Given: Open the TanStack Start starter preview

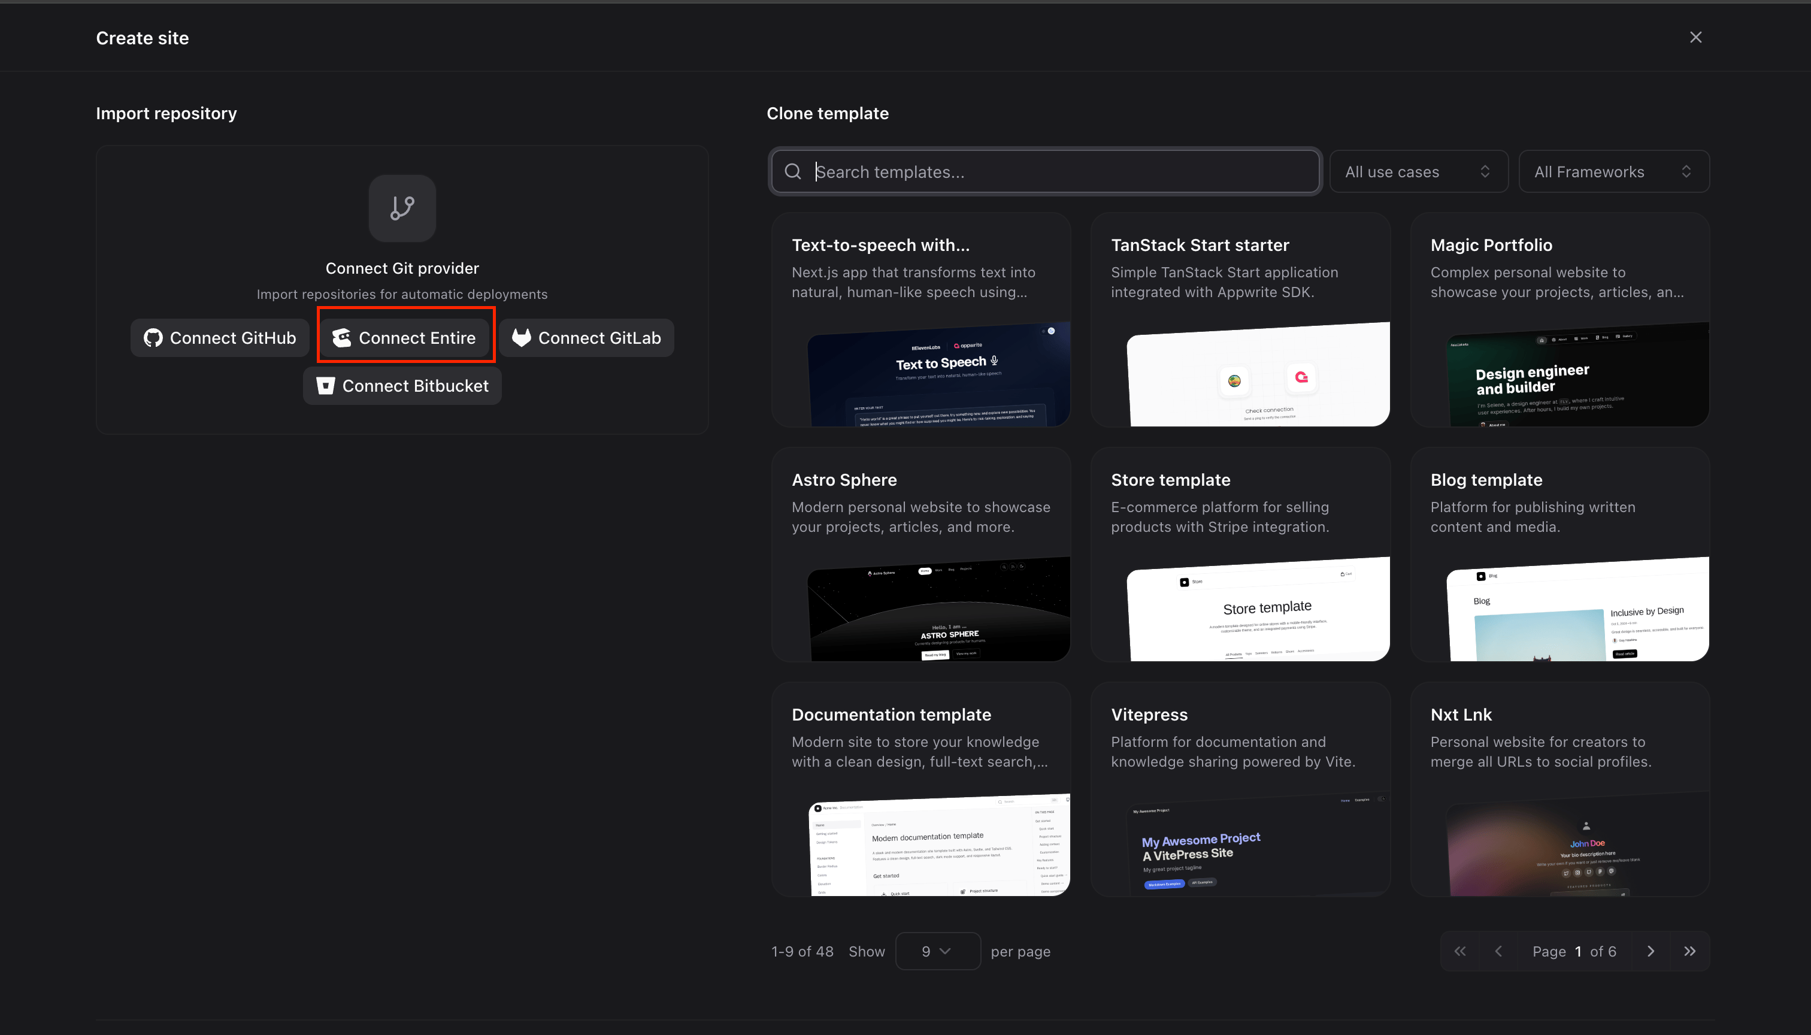Looking at the screenshot, I should [x=1258, y=374].
